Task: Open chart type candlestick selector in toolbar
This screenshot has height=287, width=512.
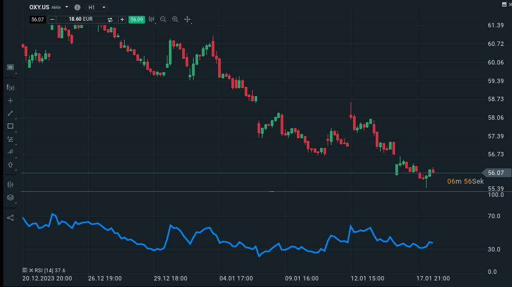Action: pyautogui.click(x=152, y=19)
